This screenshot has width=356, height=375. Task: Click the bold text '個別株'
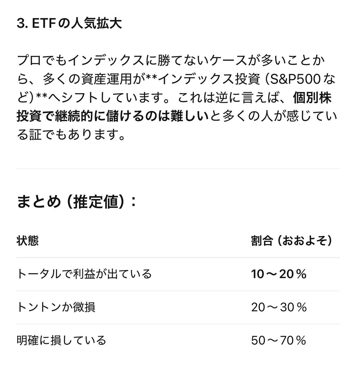pos(312,98)
